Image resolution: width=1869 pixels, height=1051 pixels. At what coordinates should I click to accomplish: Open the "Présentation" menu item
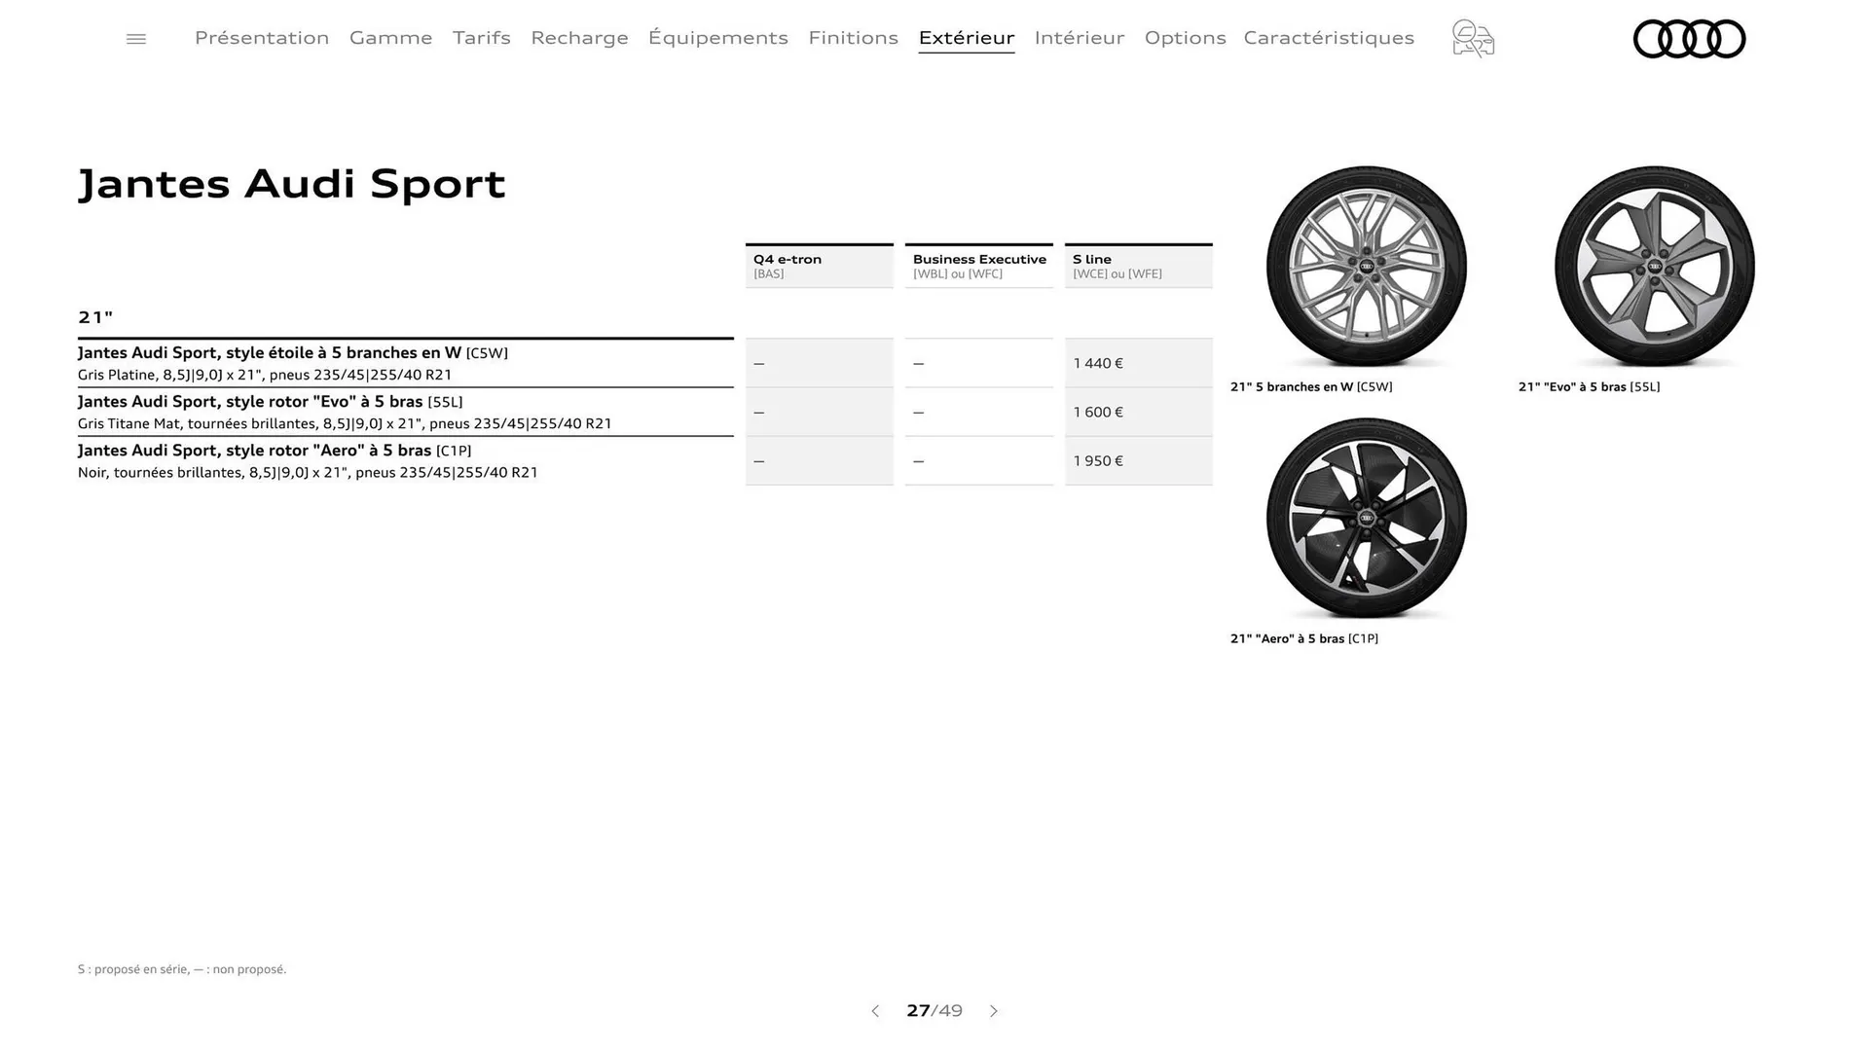(x=261, y=38)
